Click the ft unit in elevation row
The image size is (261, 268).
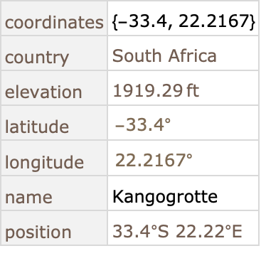pos(193,91)
